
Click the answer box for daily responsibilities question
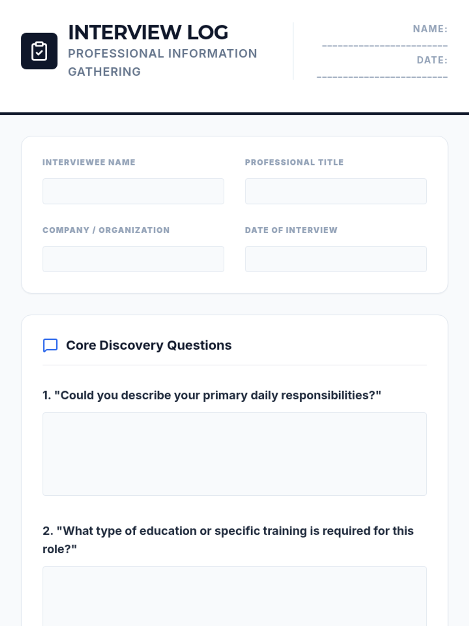tap(234, 454)
